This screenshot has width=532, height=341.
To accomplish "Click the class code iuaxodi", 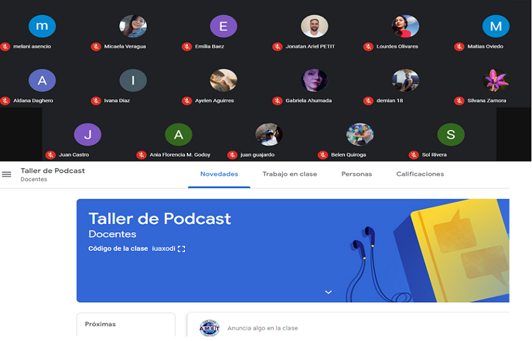I will (163, 249).
